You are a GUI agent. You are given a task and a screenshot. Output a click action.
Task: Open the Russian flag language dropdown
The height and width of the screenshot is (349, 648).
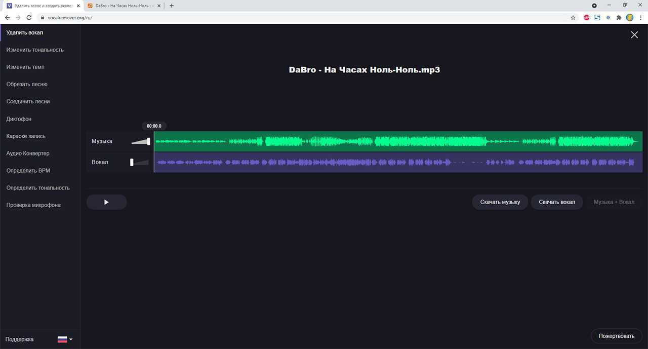65,339
